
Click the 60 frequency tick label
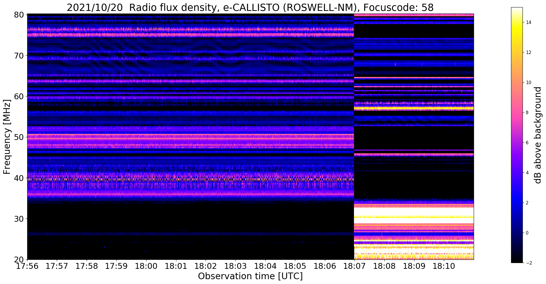(x=19, y=96)
